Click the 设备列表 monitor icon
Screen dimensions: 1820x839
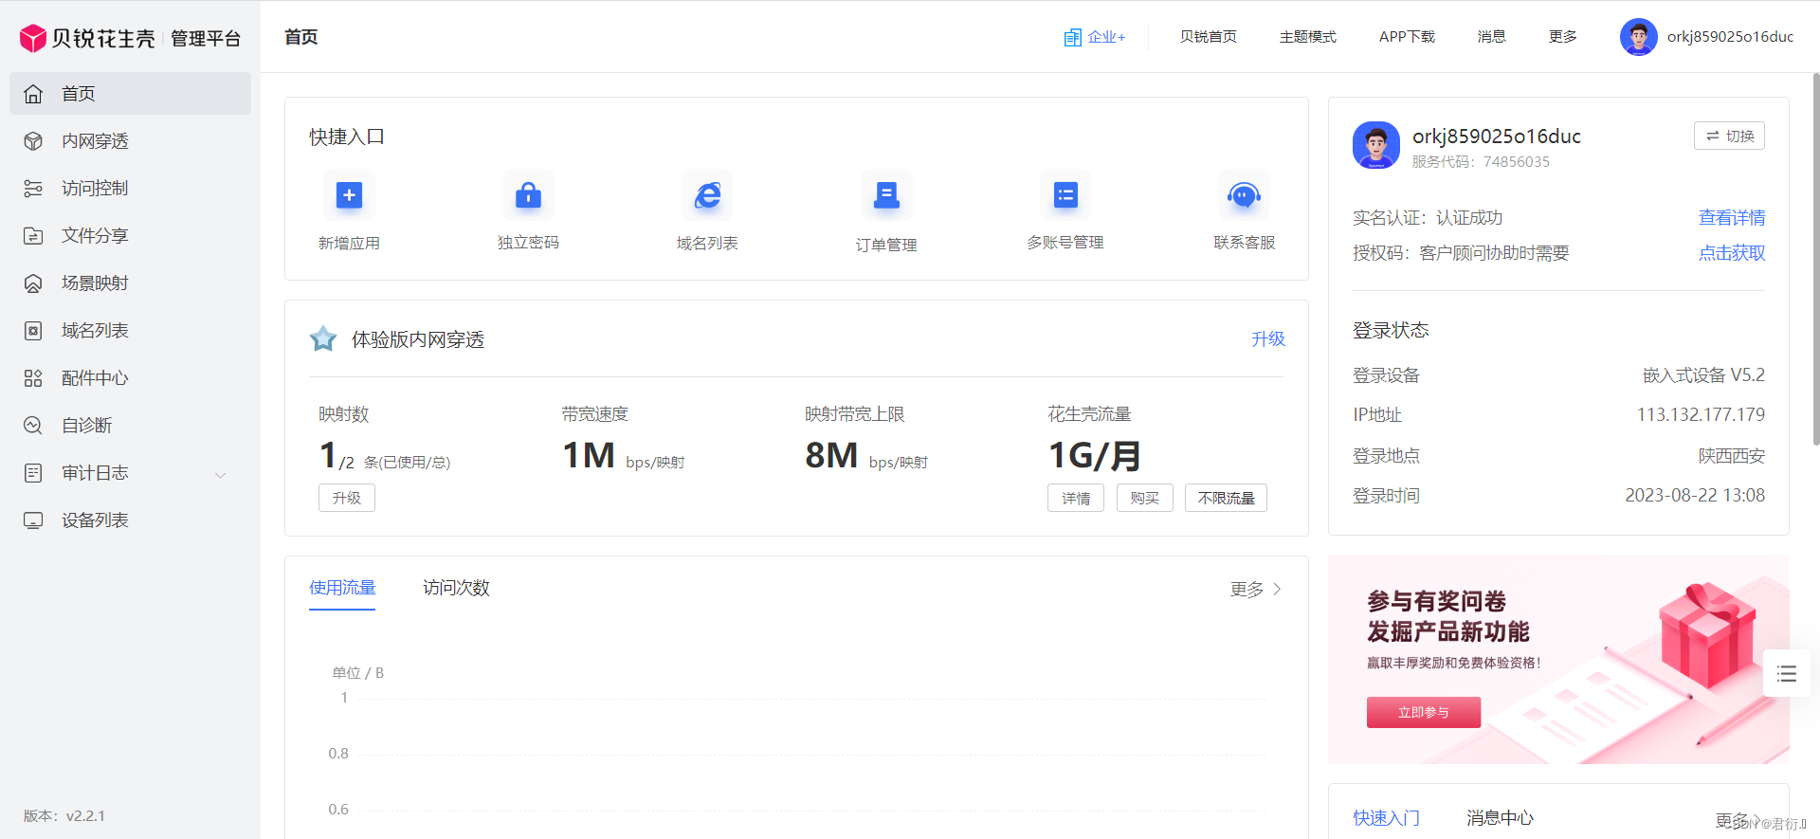pyautogui.click(x=33, y=520)
